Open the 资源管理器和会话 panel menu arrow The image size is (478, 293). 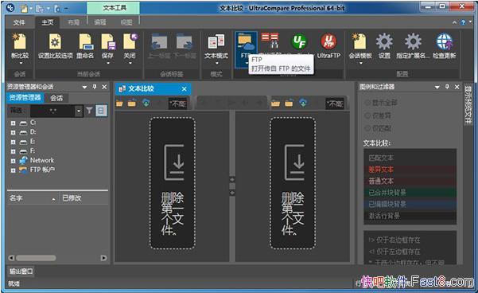84,88
